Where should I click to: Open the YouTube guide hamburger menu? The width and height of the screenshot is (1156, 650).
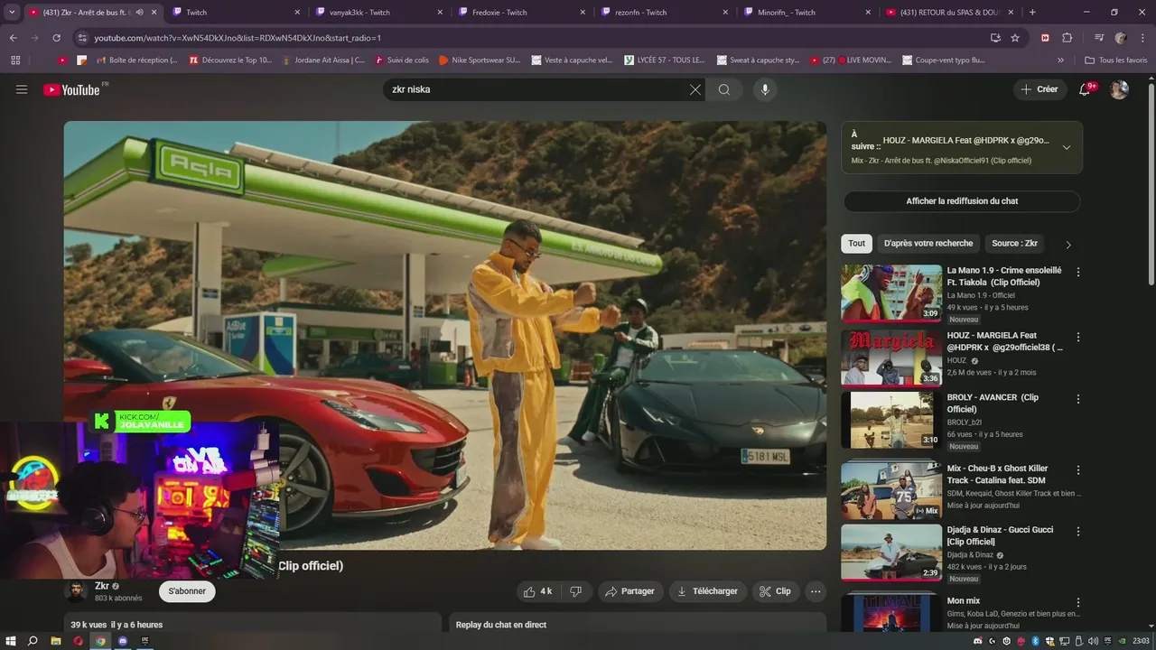point(22,89)
